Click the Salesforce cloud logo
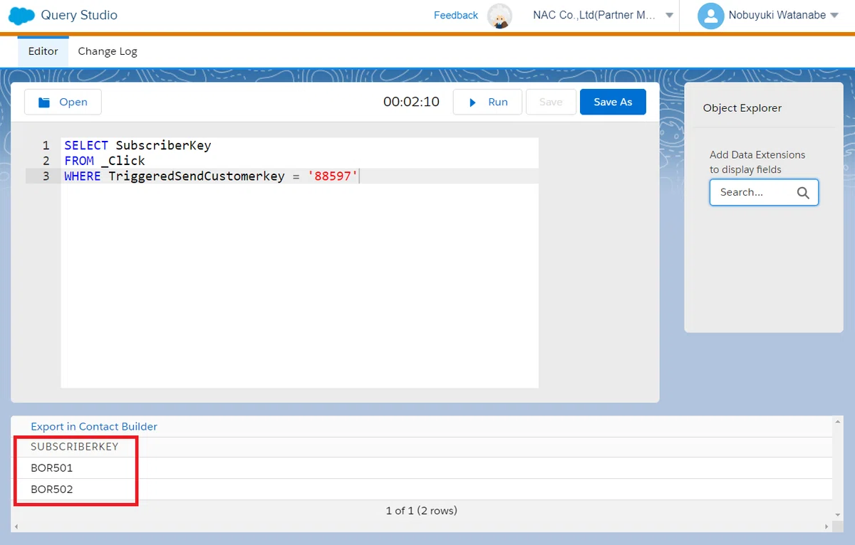 pos(21,16)
